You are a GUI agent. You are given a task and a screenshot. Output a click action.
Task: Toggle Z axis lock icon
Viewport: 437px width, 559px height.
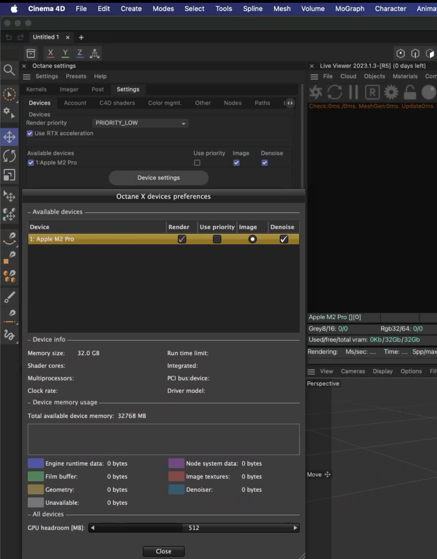tap(80, 53)
